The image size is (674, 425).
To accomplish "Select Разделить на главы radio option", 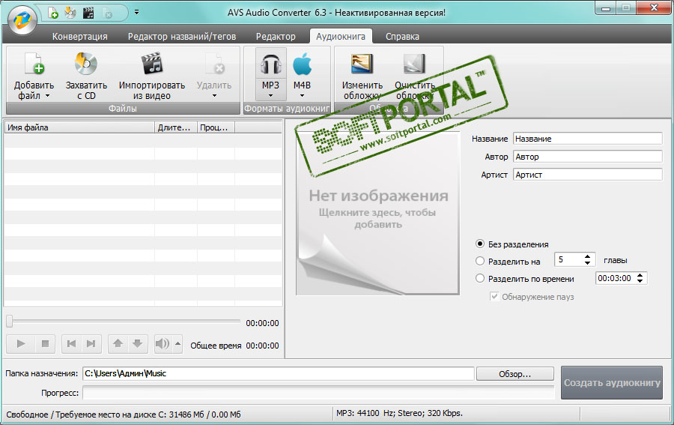I will click(x=480, y=261).
